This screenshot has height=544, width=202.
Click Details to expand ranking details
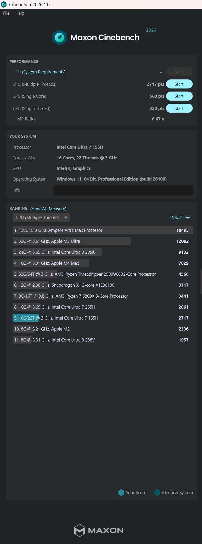tap(177, 217)
